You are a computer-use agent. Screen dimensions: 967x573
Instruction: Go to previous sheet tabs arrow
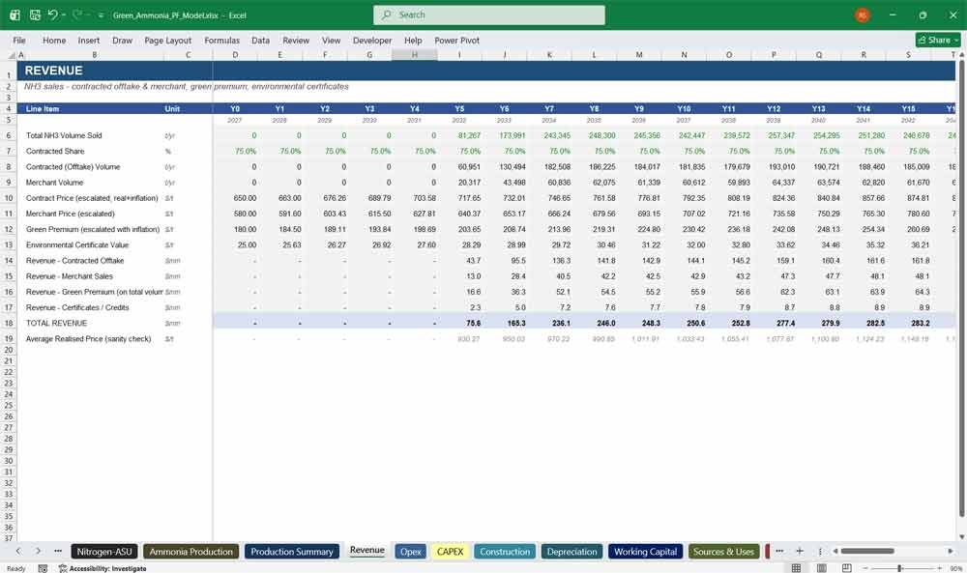pyautogui.click(x=18, y=551)
